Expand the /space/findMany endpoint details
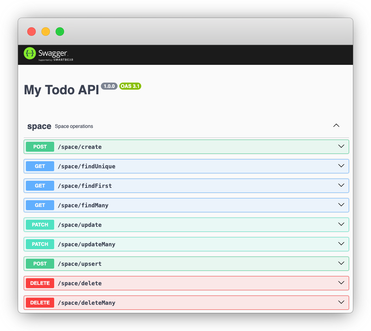This screenshot has height=331, width=371. 341,205
